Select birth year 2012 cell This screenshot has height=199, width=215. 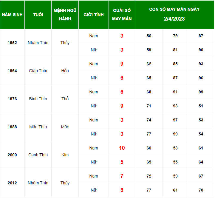[12, 183]
